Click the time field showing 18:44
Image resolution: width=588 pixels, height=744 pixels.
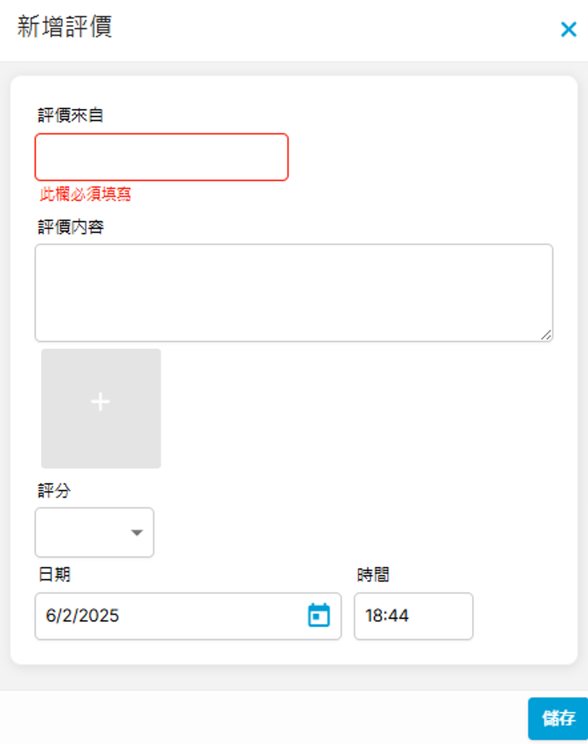[413, 616]
